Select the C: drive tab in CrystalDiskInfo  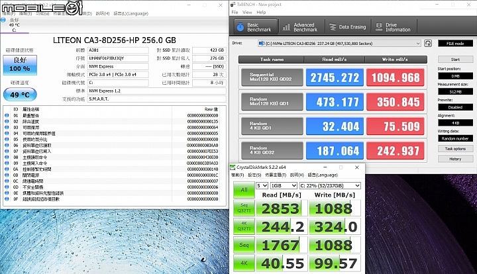[15, 25]
